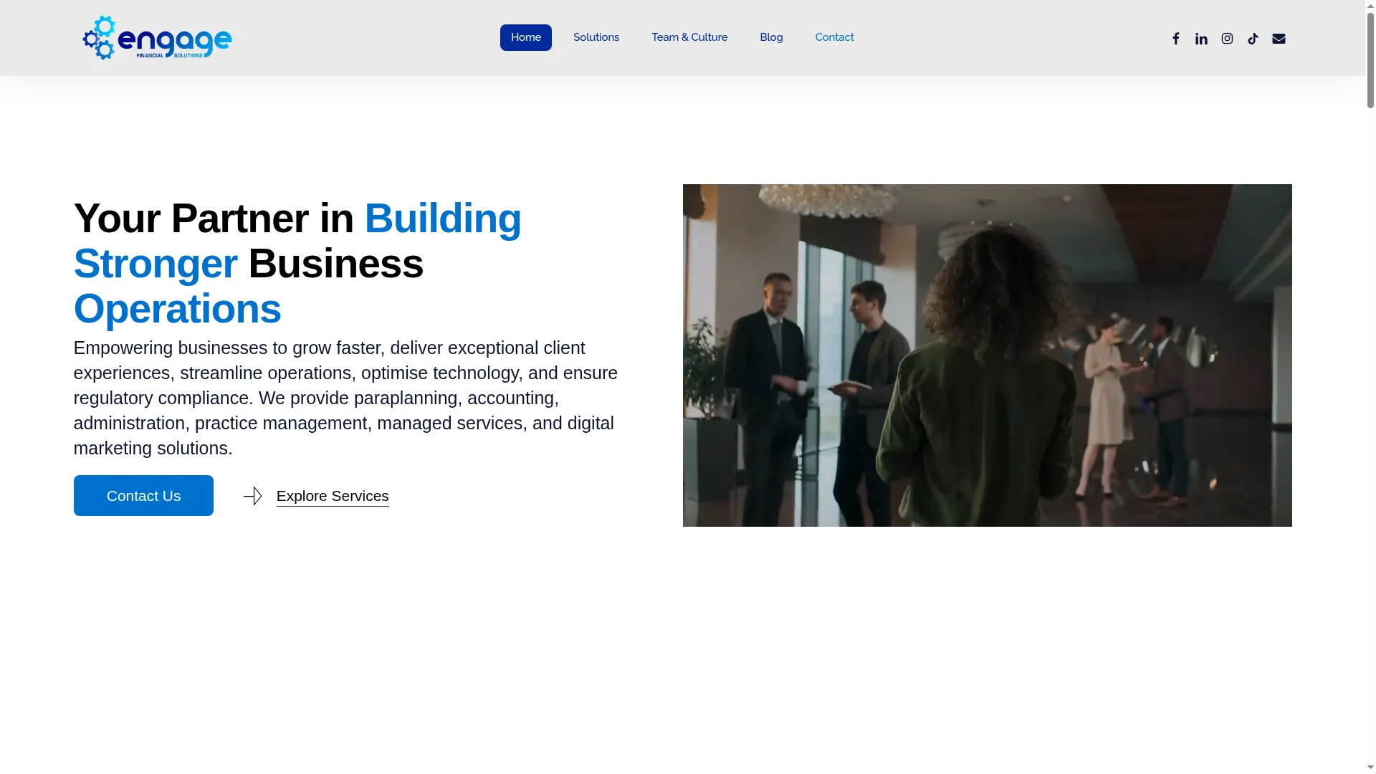The width and height of the screenshot is (1376, 774).
Task: Click the 'Empowering businesses to grow faster' paragraph
Action: coord(345,398)
